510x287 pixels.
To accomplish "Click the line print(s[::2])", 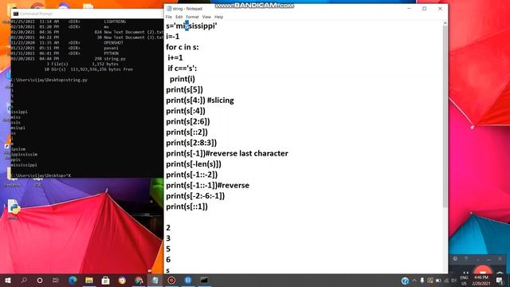I will pyautogui.click(x=186, y=132).
